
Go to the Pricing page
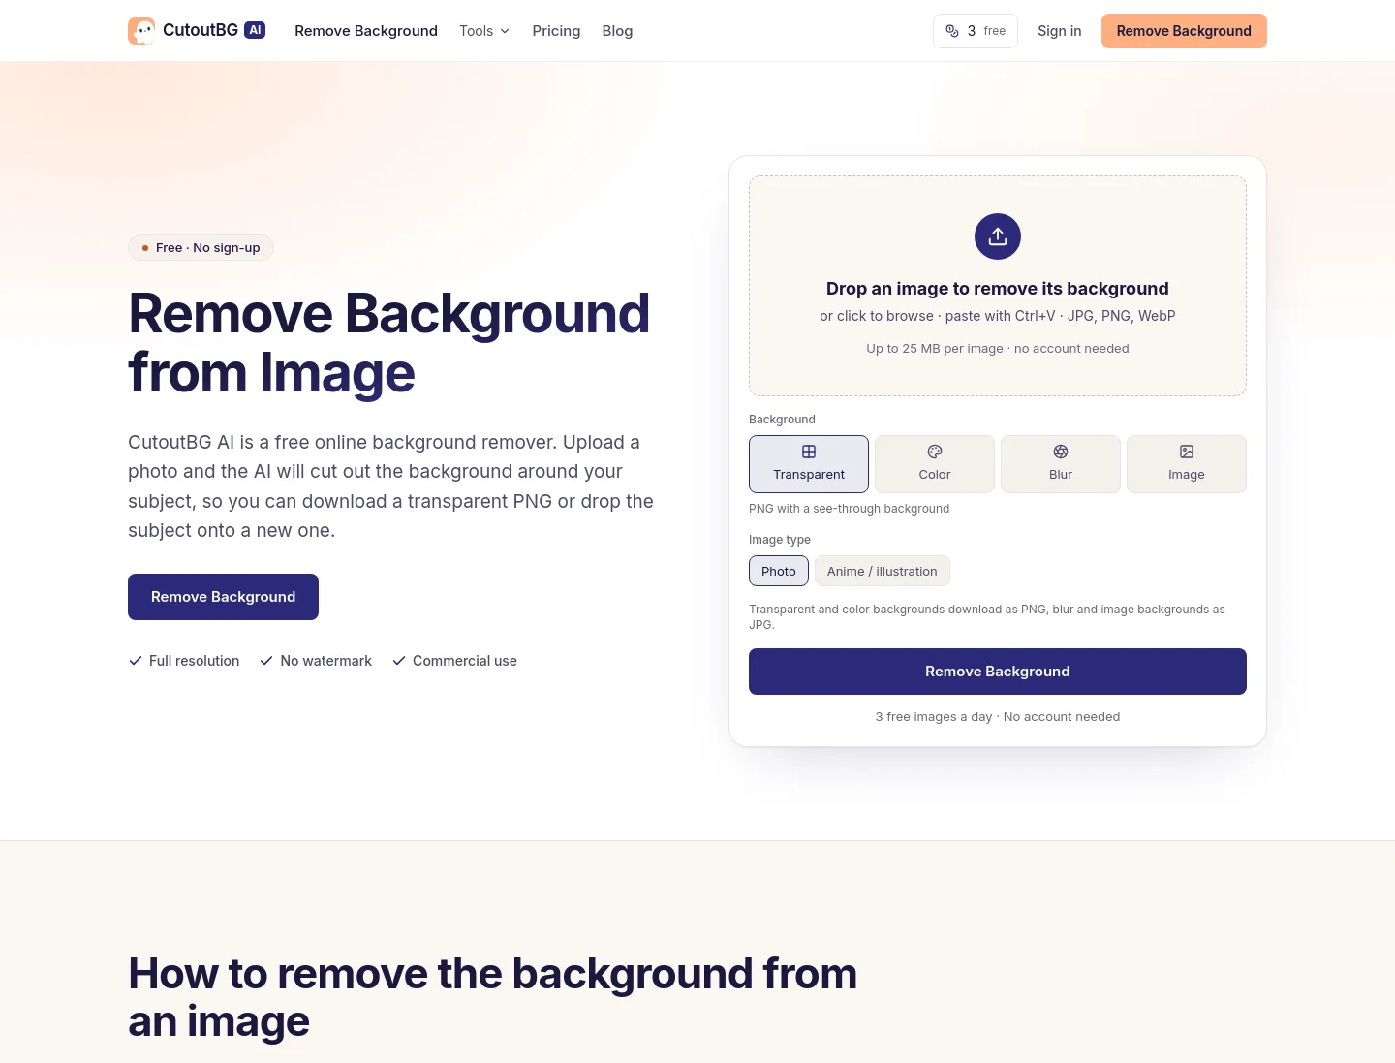point(556,31)
